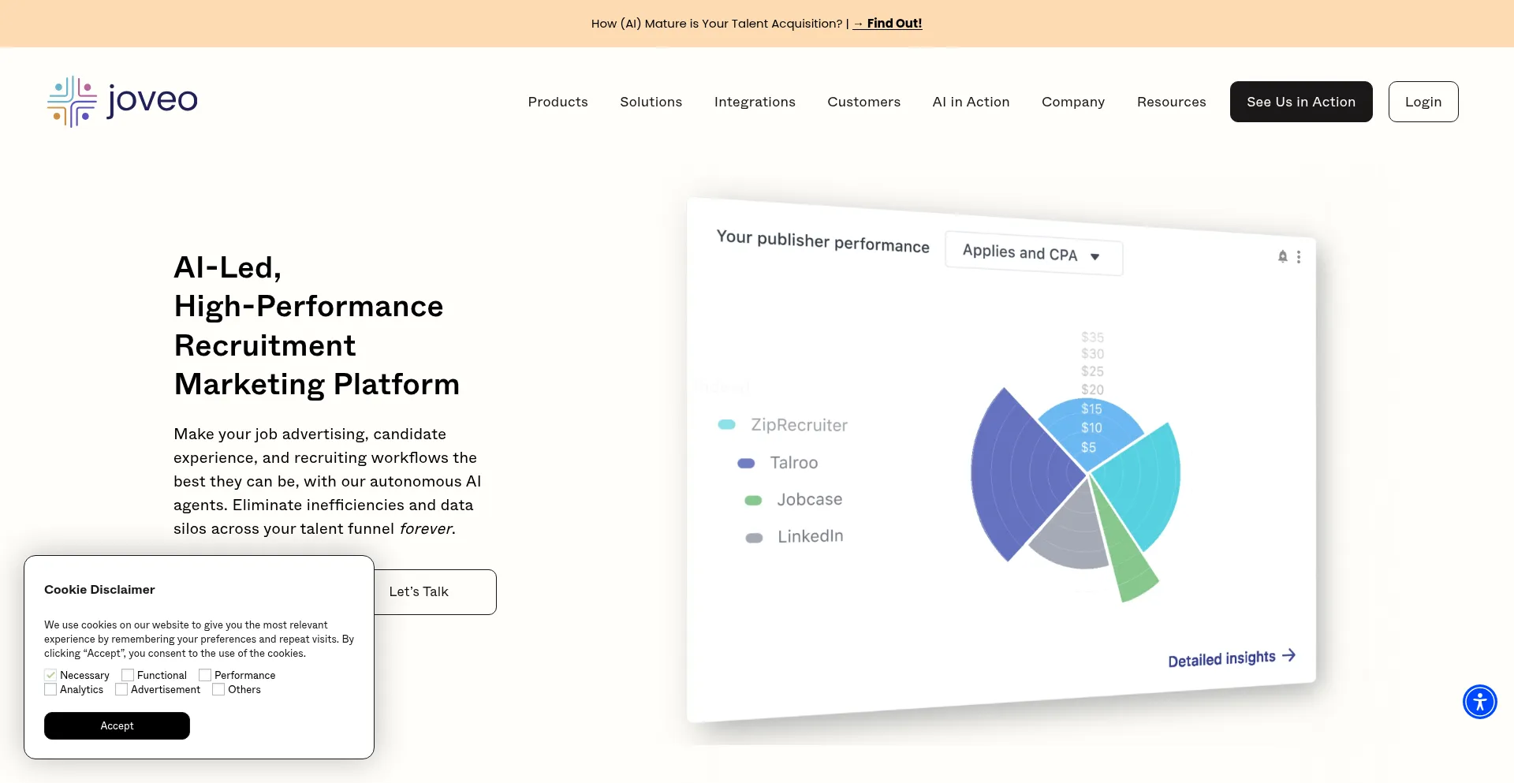Click the Jobcase green legend marker
Viewport: 1514px width, 783px height.
753,501
